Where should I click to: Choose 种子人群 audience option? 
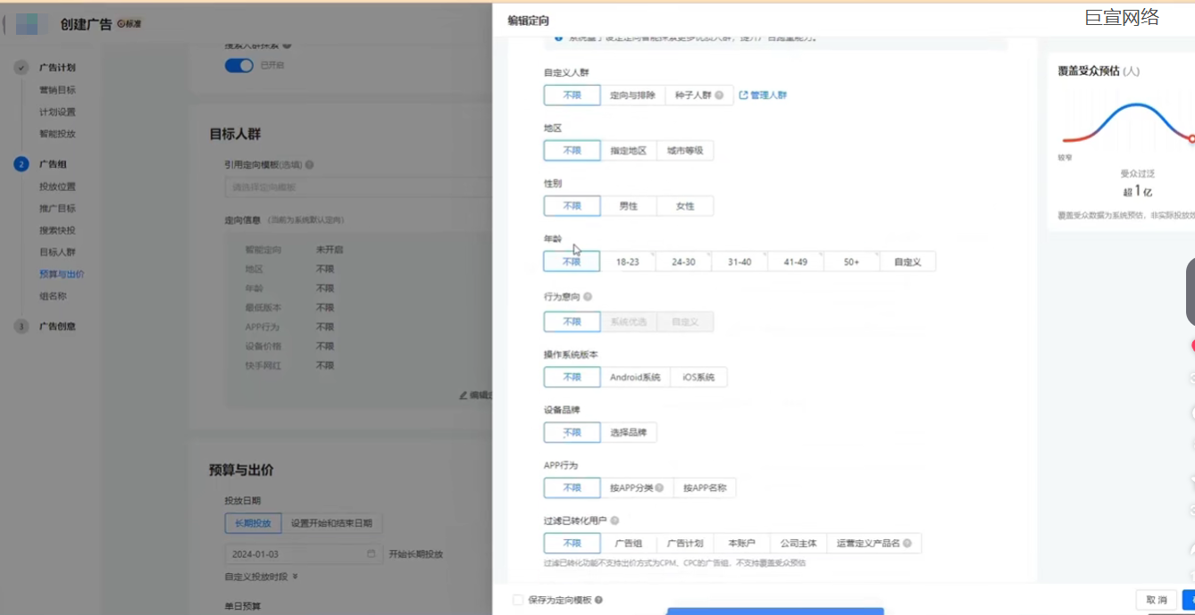(x=699, y=96)
